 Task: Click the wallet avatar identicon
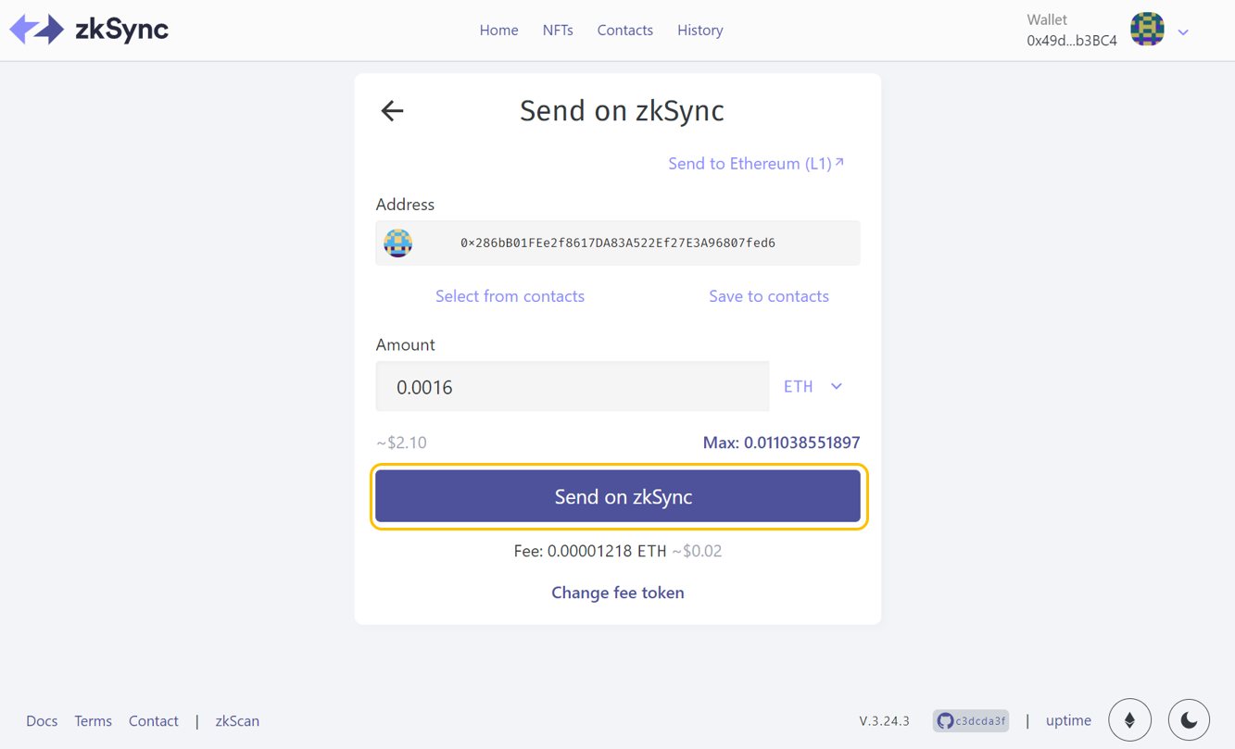coord(1147,30)
